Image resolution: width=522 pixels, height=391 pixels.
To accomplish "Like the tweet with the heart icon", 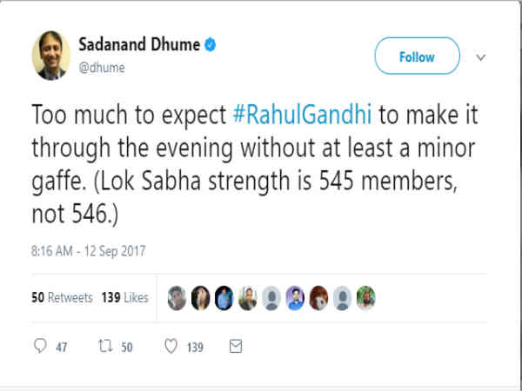I will click(170, 347).
